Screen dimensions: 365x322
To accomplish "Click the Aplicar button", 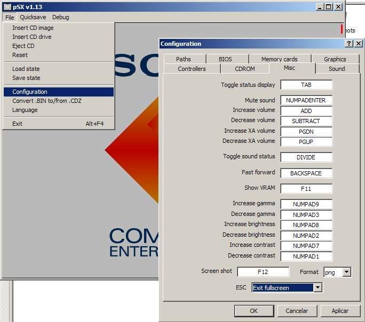I will click(x=340, y=311).
